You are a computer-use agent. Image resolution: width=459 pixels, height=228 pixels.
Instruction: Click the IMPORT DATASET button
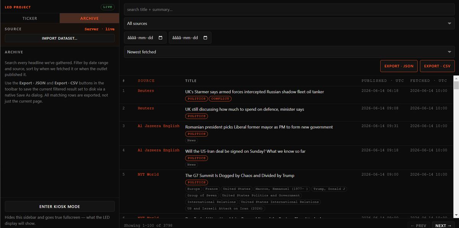tap(60, 38)
